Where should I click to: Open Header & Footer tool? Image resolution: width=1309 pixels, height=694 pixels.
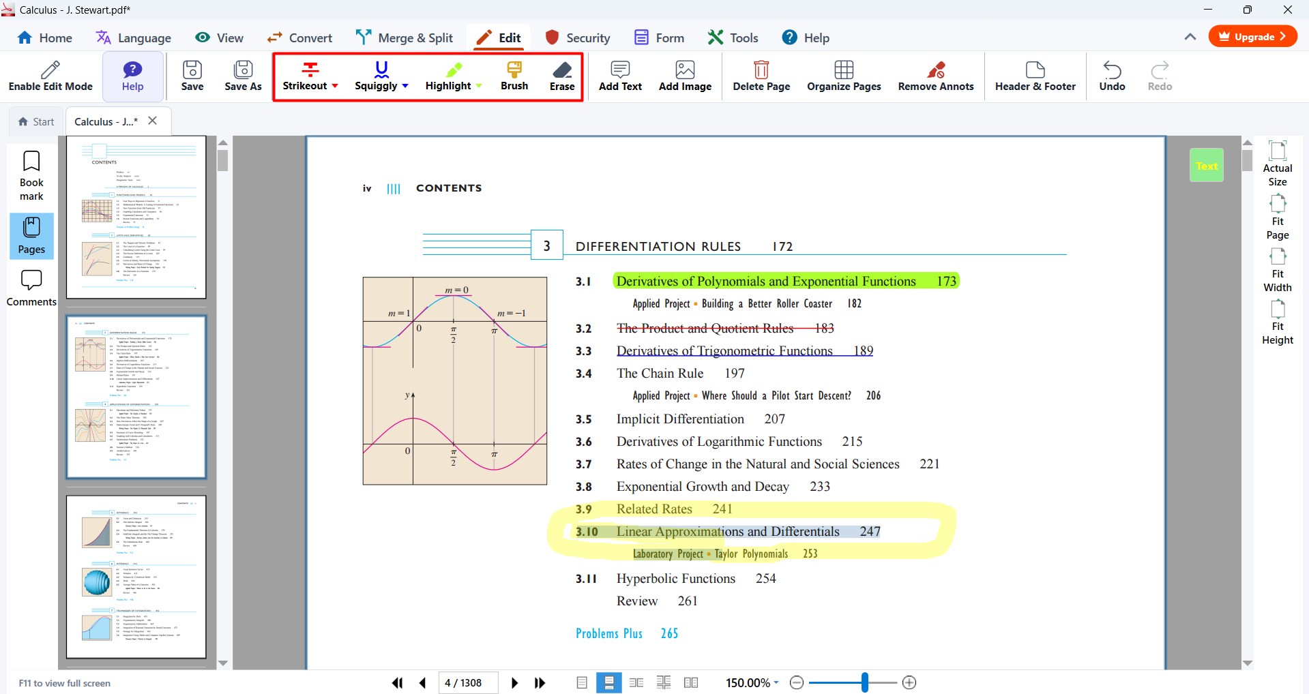(1035, 76)
